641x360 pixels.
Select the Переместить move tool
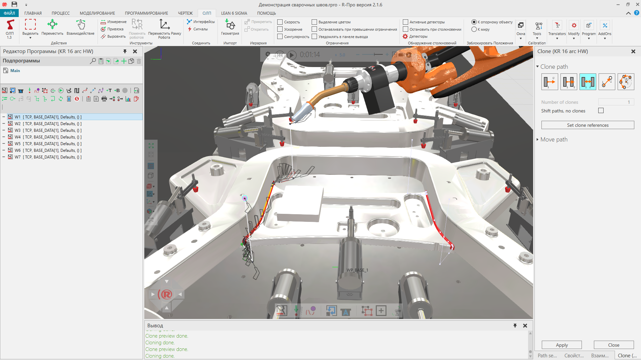pos(52,27)
